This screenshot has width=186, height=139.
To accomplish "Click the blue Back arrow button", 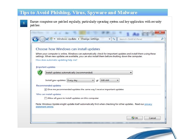I will [x=35, y=39].
